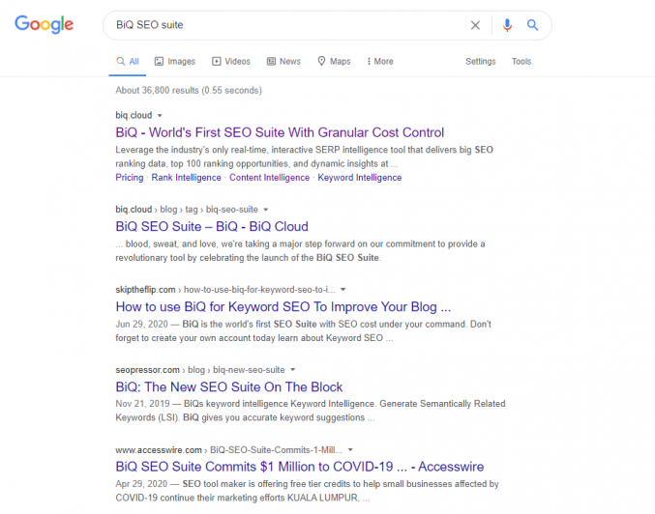Click the blue magnifier search icon
The height and width of the screenshot is (514, 655).
[x=532, y=25]
